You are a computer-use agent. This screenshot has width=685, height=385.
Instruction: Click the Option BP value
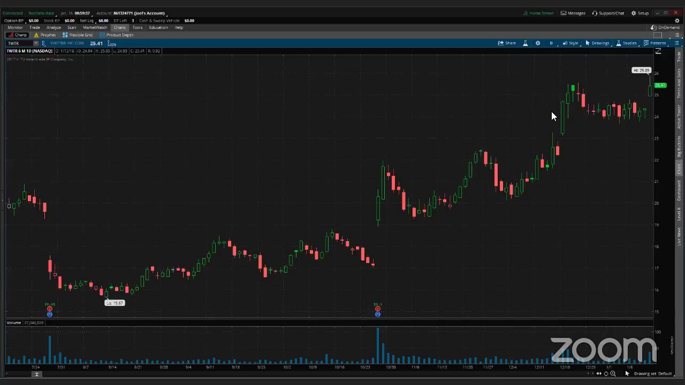pyautogui.click(x=33, y=20)
